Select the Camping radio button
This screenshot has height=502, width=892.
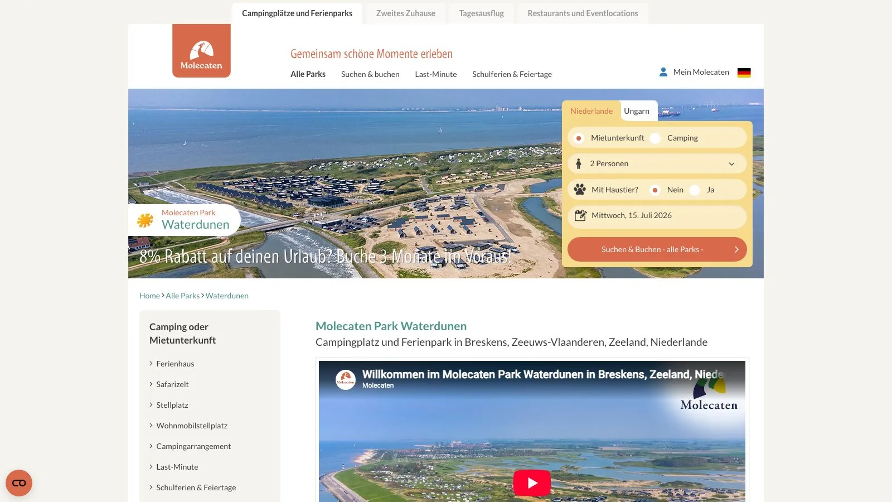coord(655,138)
